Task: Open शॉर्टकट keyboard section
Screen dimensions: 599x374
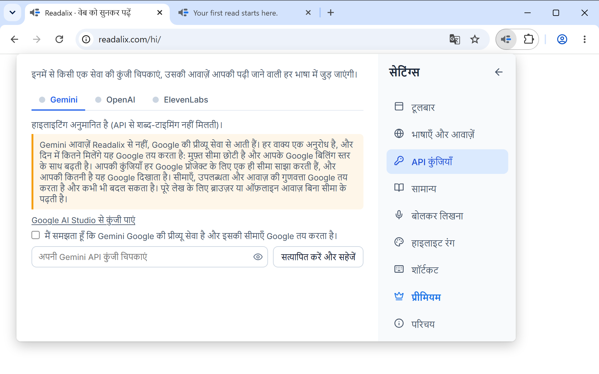Action: [x=447, y=270]
